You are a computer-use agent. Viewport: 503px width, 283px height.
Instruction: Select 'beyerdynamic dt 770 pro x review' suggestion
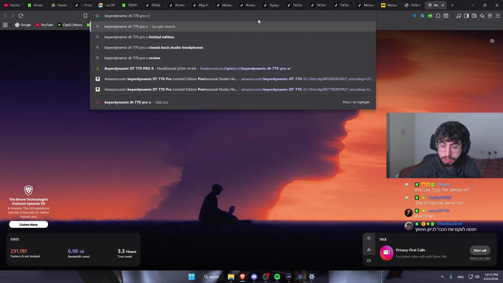click(233, 58)
